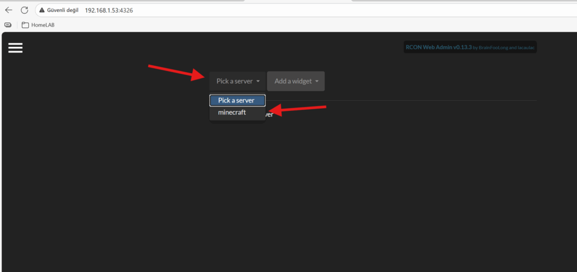
Task: Select the highlighted Pick a server option
Action: click(237, 100)
